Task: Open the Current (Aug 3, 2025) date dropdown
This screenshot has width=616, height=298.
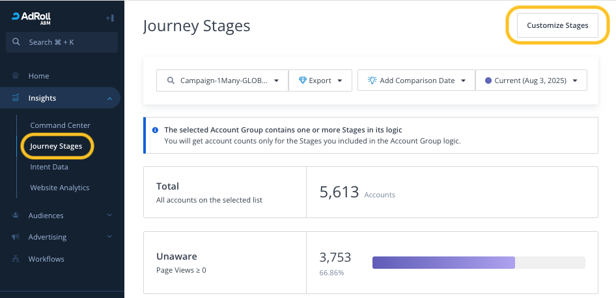Action: pos(531,81)
